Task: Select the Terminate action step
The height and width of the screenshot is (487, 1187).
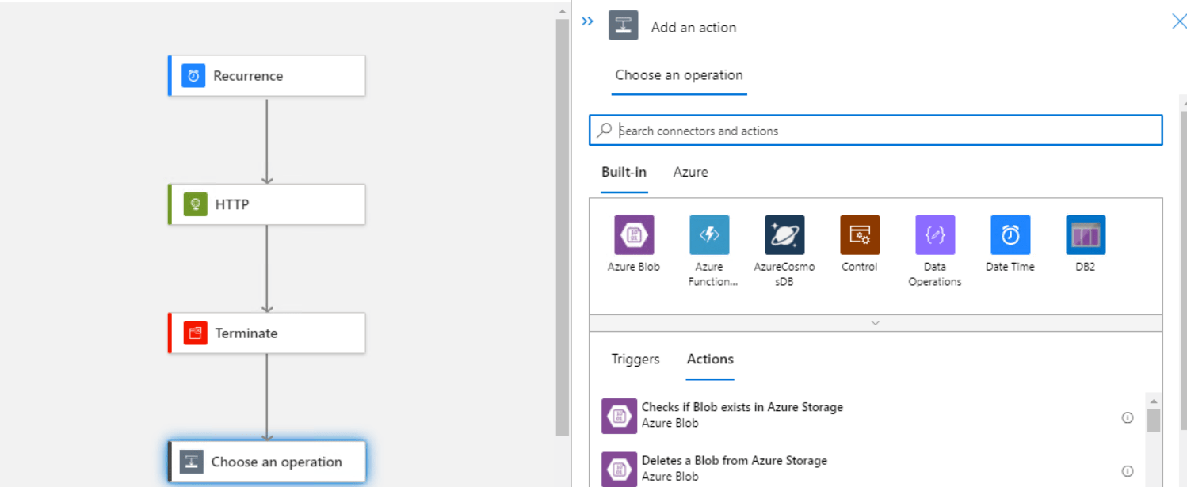Action: coord(267,333)
